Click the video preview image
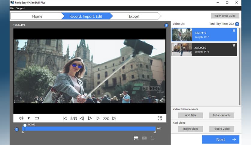The height and width of the screenshot is (145, 251). coord(90,71)
